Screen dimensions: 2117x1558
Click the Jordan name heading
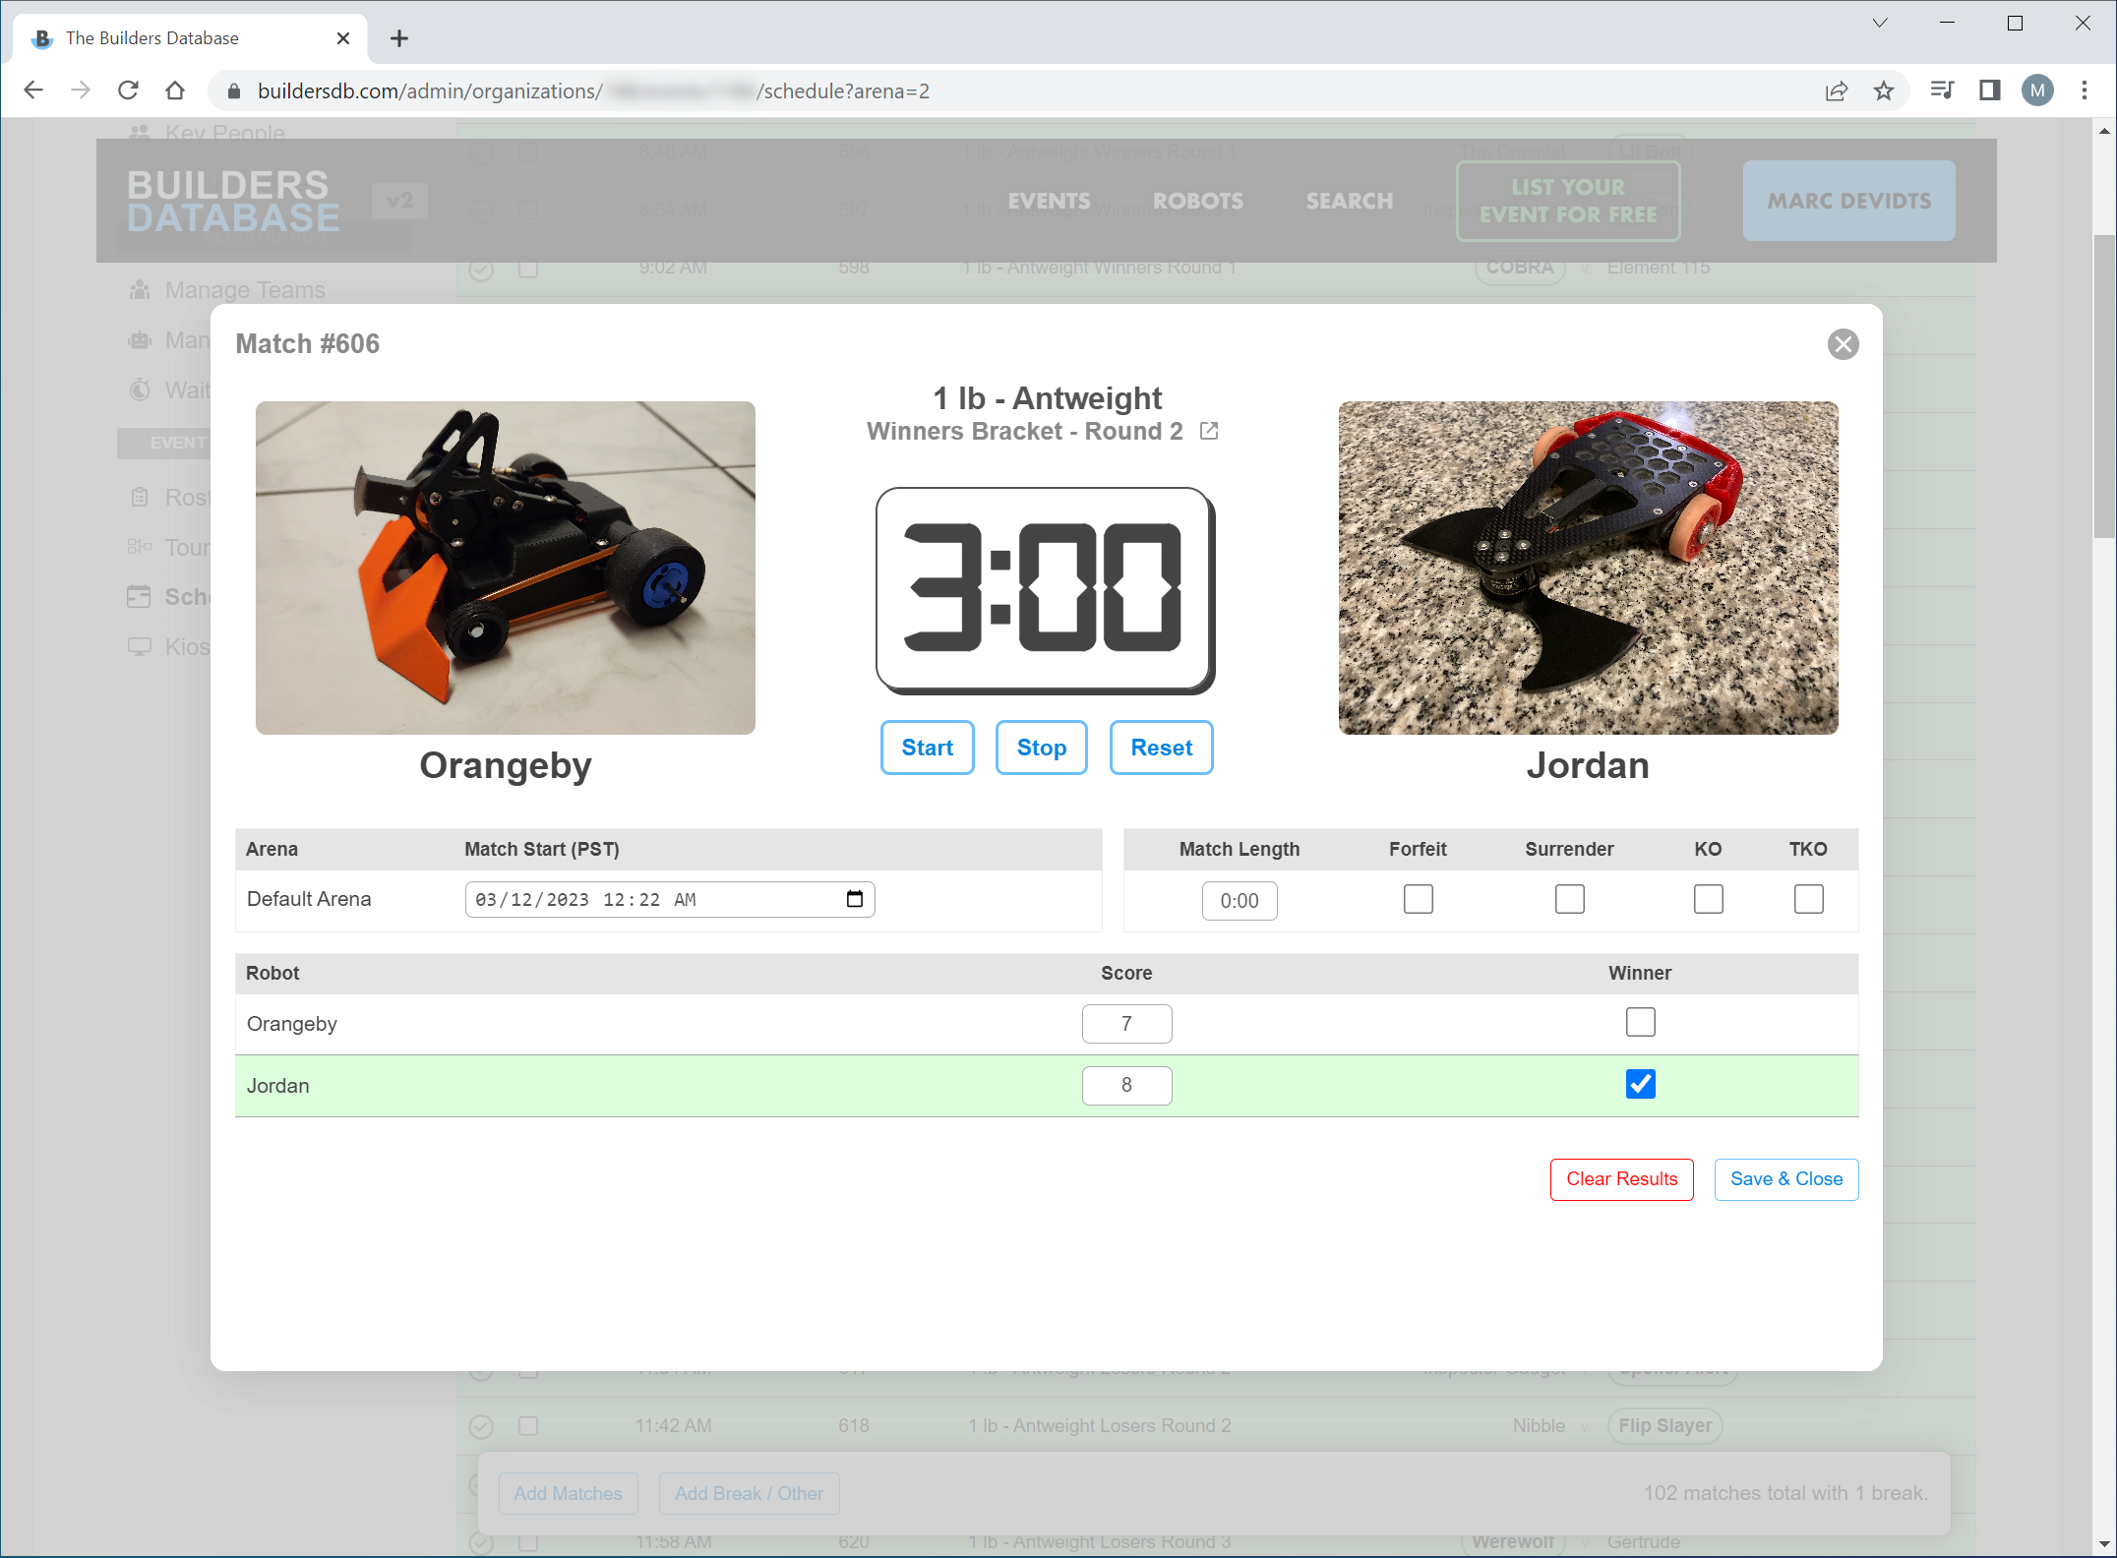point(1588,765)
